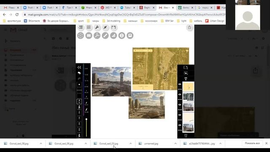Select the hatch pattern fill tool
Viewport: 270px width, 152px height.
click(x=89, y=35)
